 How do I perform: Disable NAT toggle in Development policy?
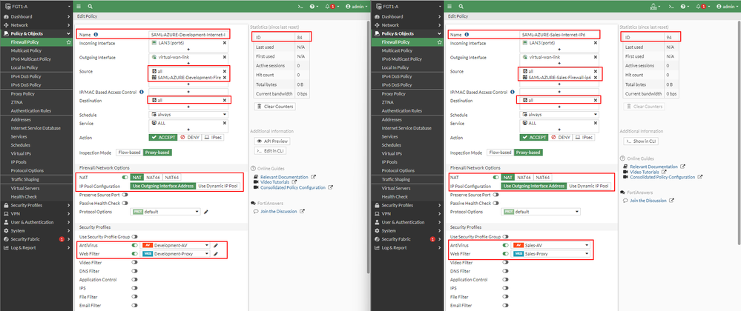click(125, 178)
